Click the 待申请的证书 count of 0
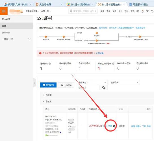154x141 pixels. point(60,68)
